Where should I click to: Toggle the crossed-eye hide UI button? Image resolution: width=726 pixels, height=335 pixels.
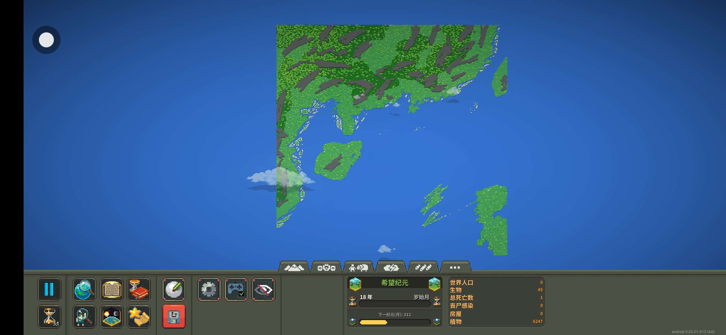(263, 289)
